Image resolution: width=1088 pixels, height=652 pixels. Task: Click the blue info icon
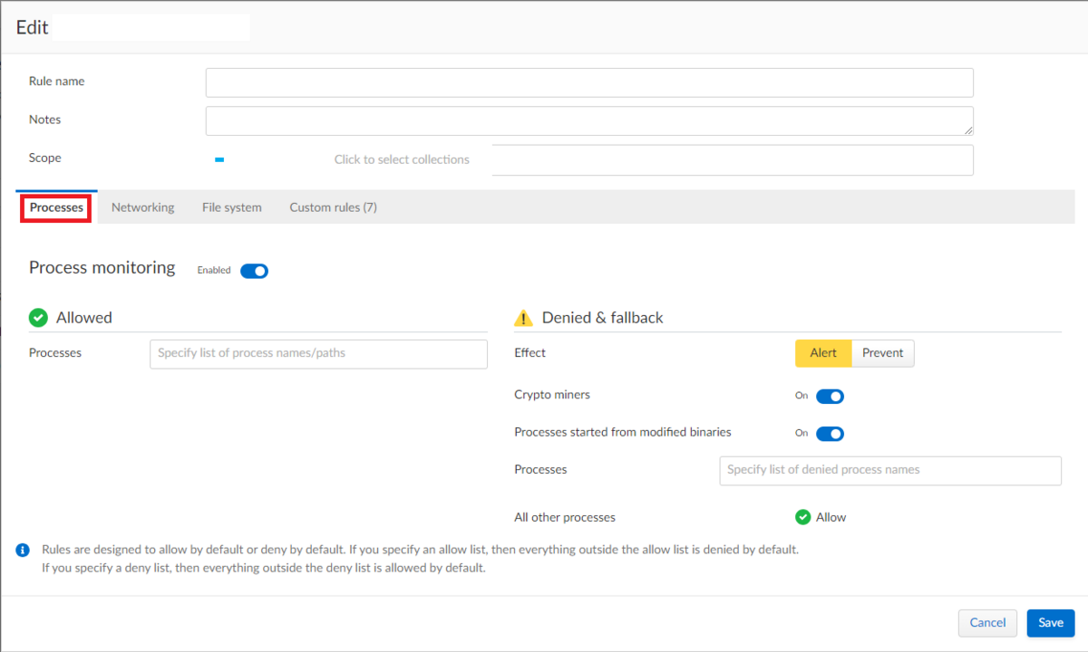coord(22,550)
